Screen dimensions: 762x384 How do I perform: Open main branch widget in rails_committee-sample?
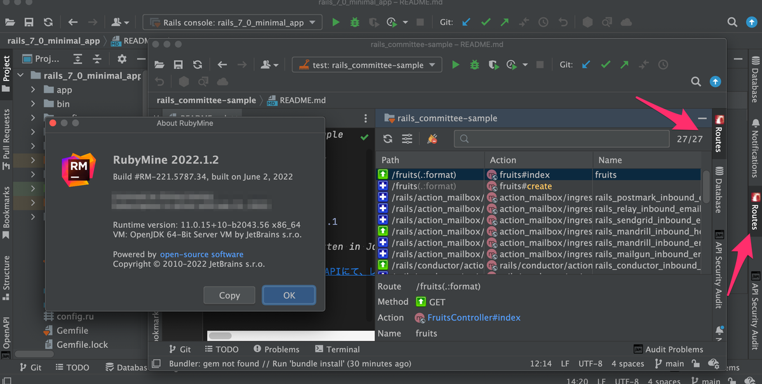point(669,364)
